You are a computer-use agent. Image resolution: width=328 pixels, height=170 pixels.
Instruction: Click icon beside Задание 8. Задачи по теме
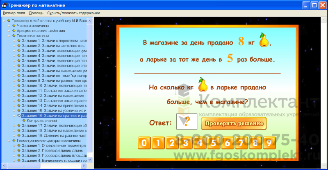pyautogui.click(x=19, y=76)
